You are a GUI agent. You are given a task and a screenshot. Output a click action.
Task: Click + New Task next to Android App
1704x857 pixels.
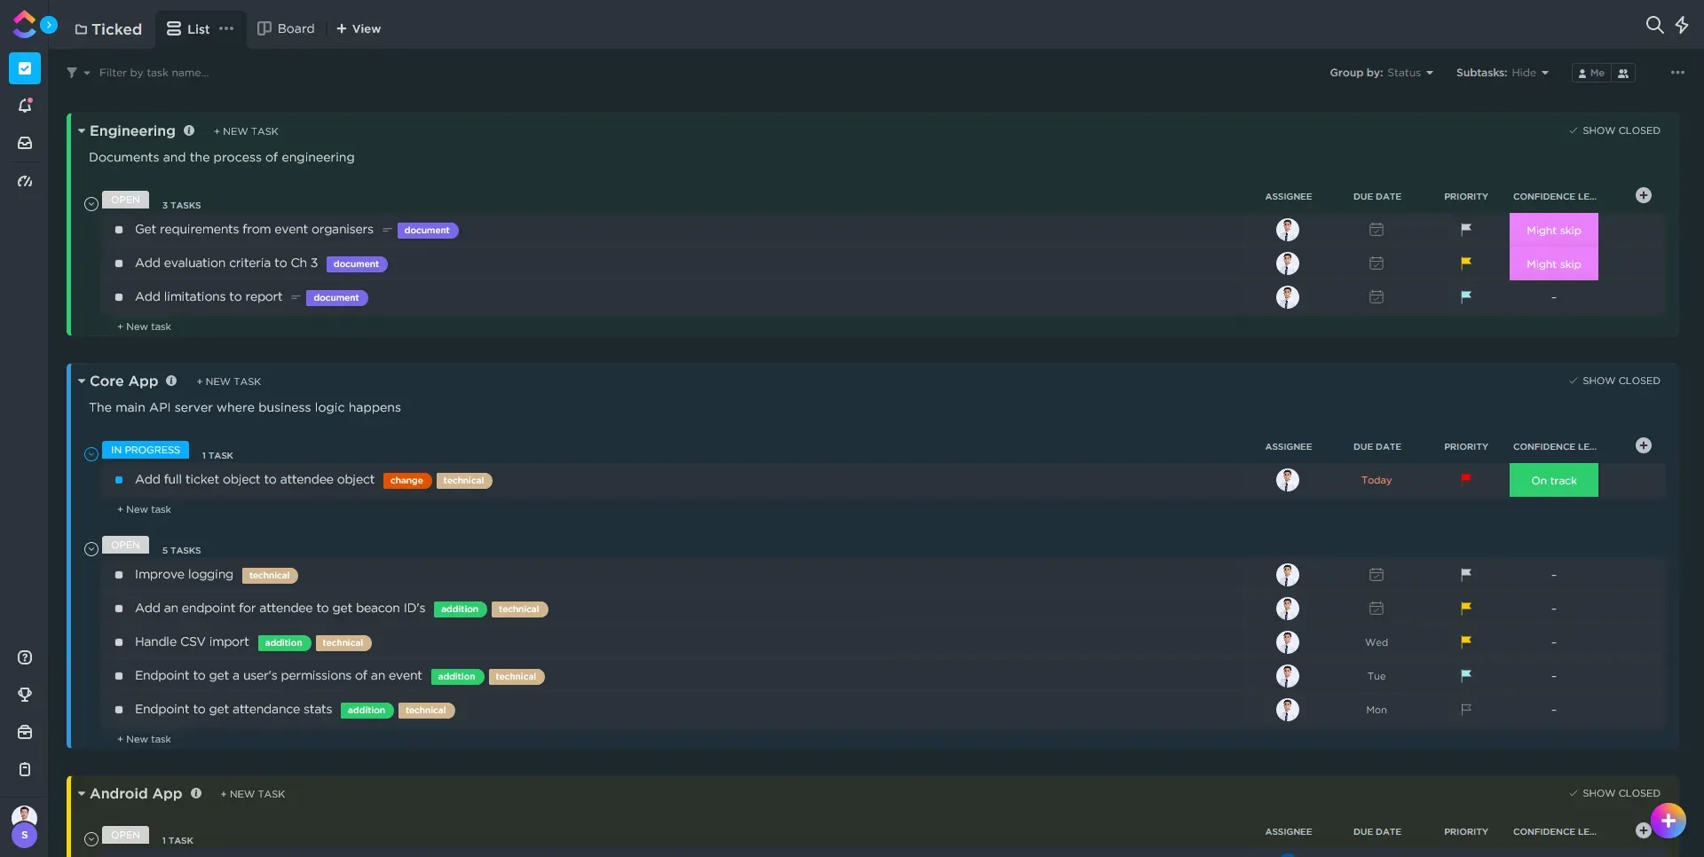253,794
